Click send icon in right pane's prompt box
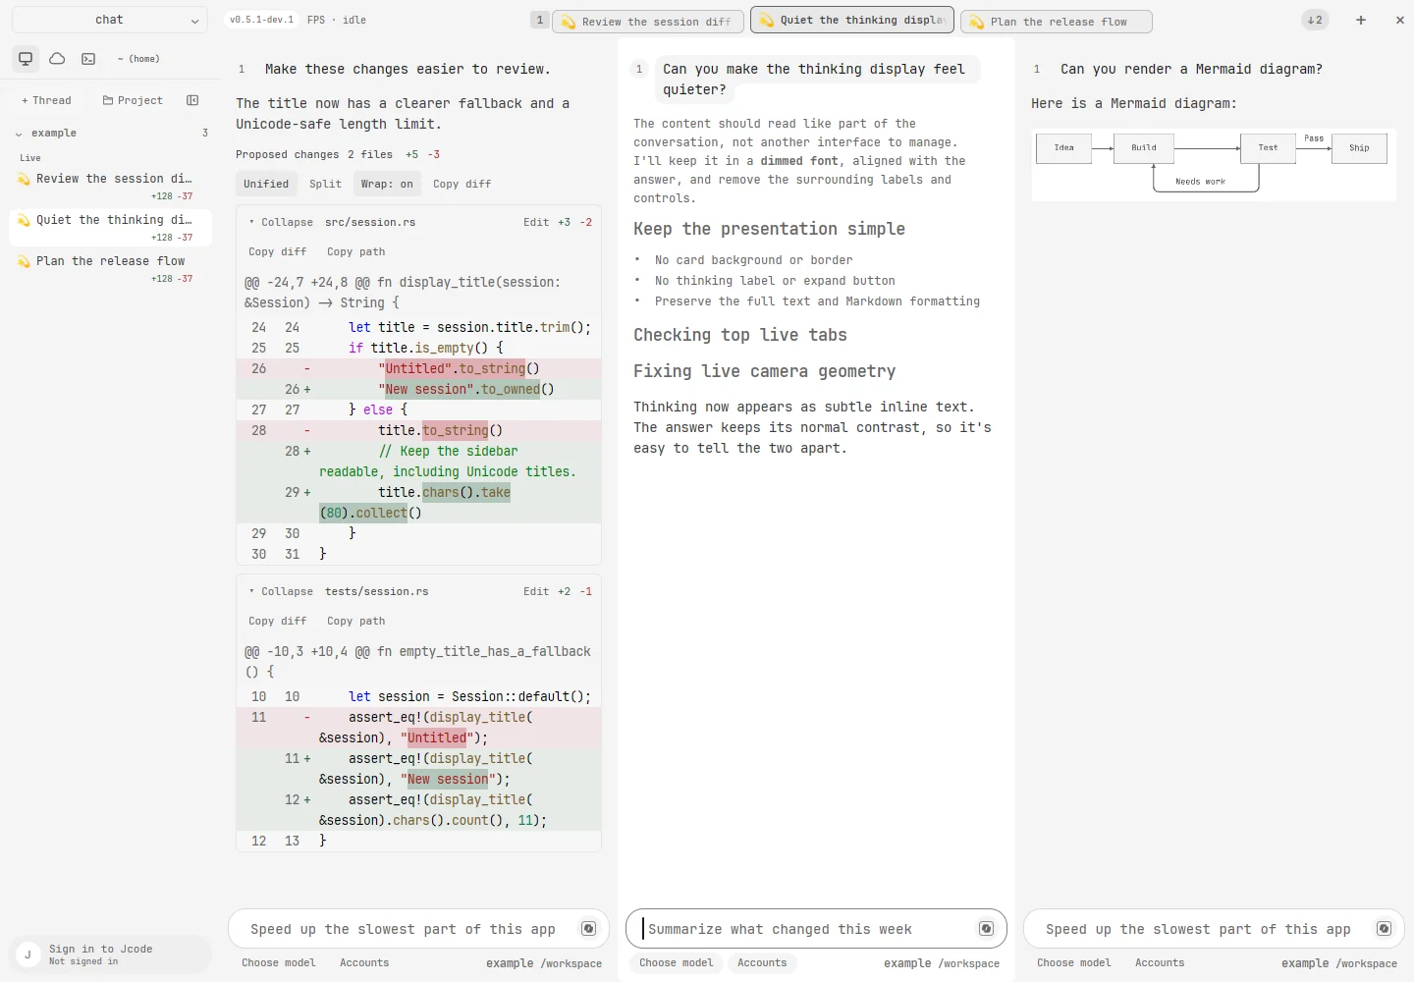Viewport: 1414px width, 982px height. pos(1384,929)
